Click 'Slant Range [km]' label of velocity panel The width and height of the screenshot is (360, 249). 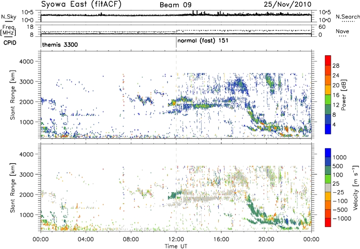pyautogui.click(x=13, y=187)
